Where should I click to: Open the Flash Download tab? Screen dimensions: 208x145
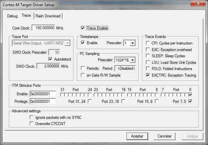coord(48,16)
